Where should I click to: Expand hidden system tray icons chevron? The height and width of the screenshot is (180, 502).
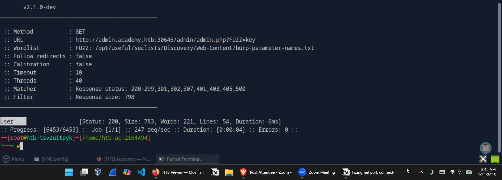point(421,172)
